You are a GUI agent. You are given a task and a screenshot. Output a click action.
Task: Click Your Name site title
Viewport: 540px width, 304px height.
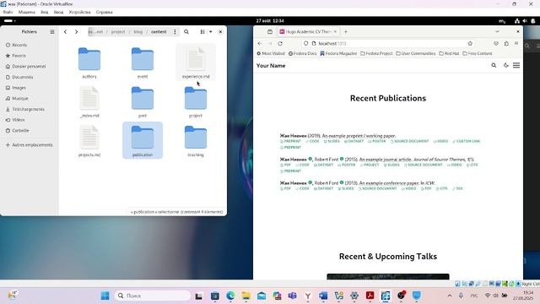[271, 66]
